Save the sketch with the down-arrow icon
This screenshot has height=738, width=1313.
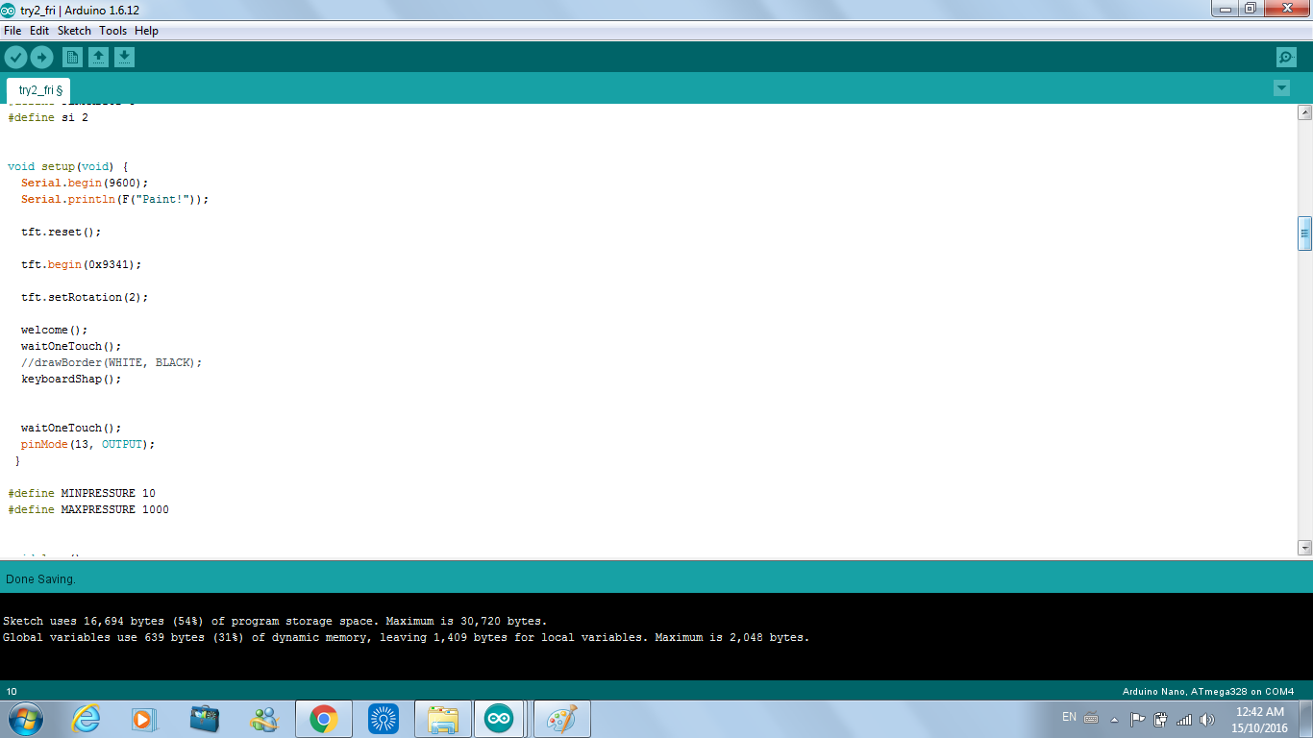(124, 58)
